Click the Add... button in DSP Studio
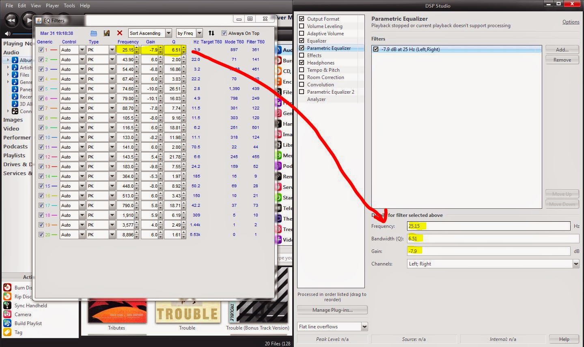The width and height of the screenshot is (584, 347). (562, 49)
